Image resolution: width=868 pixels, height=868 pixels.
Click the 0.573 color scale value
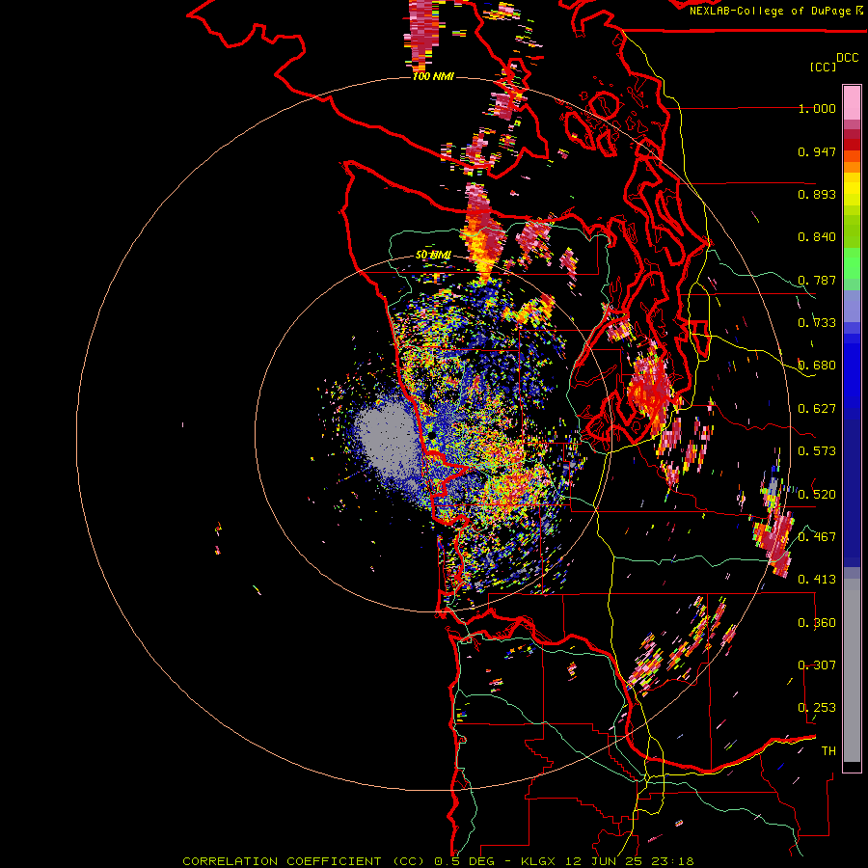click(x=817, y=451)
